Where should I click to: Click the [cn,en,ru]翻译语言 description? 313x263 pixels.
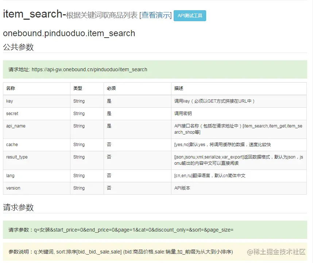[x=210, y=176]
